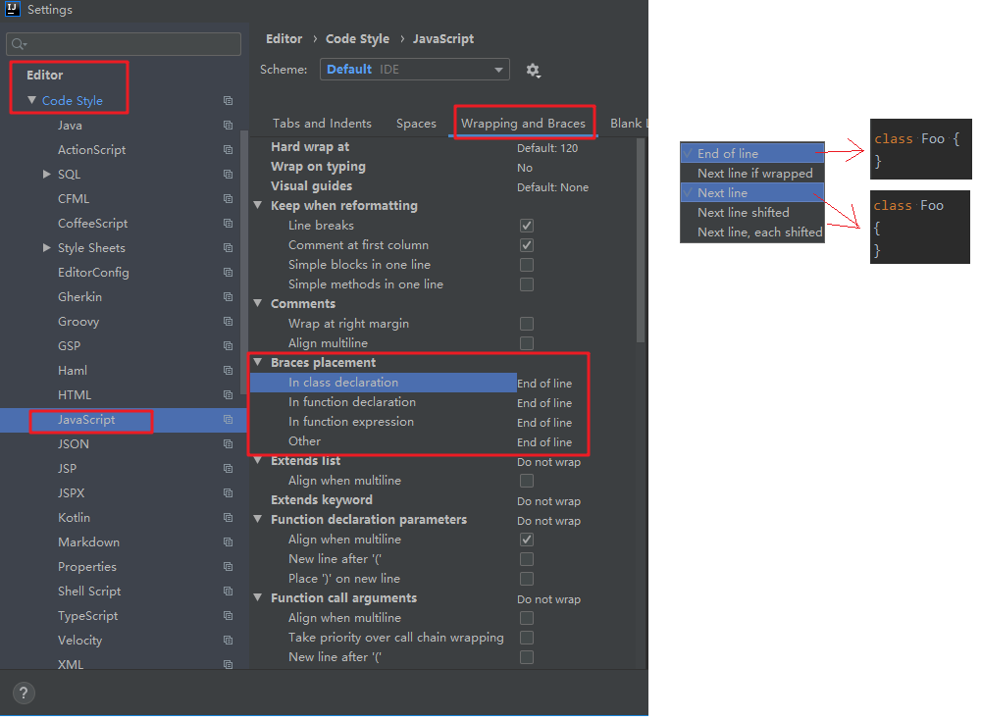The height and width of the screenshot is (721, 981).
Task: Toggle Align when multiline under Extends list
Action: (527, 481)
